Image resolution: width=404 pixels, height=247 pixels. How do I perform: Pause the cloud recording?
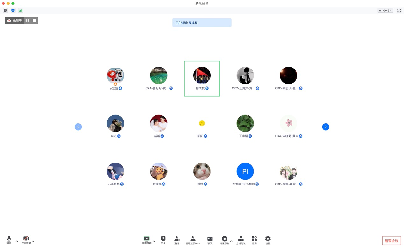[x=27, y=21]
